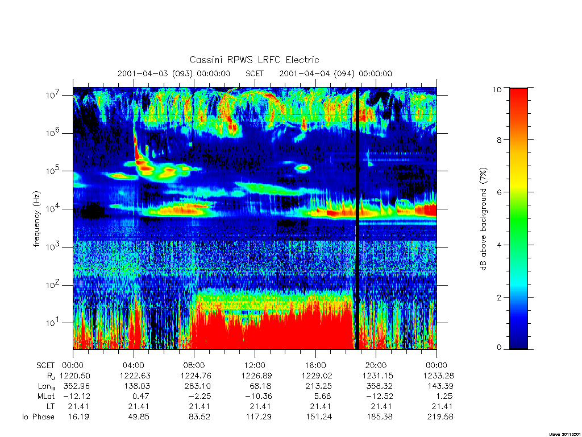Click the 10^7 frequency tick label

[x=53, y=95]
